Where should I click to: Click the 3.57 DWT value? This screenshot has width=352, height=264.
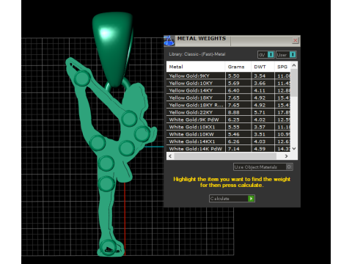pos(260,127)
